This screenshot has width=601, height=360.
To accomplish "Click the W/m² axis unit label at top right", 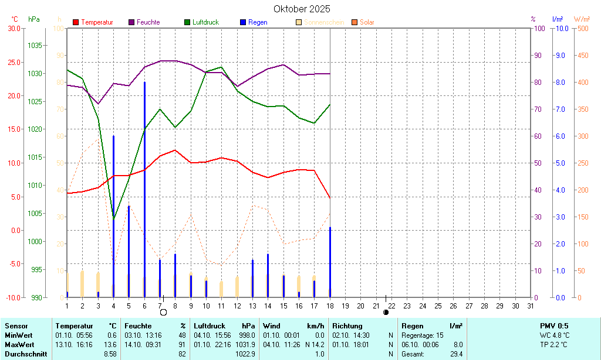I will [582, 19].
